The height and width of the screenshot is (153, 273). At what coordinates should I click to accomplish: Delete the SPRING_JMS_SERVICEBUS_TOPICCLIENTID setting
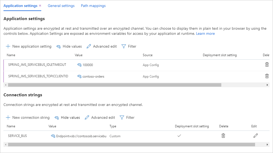[x=267, y=76]
